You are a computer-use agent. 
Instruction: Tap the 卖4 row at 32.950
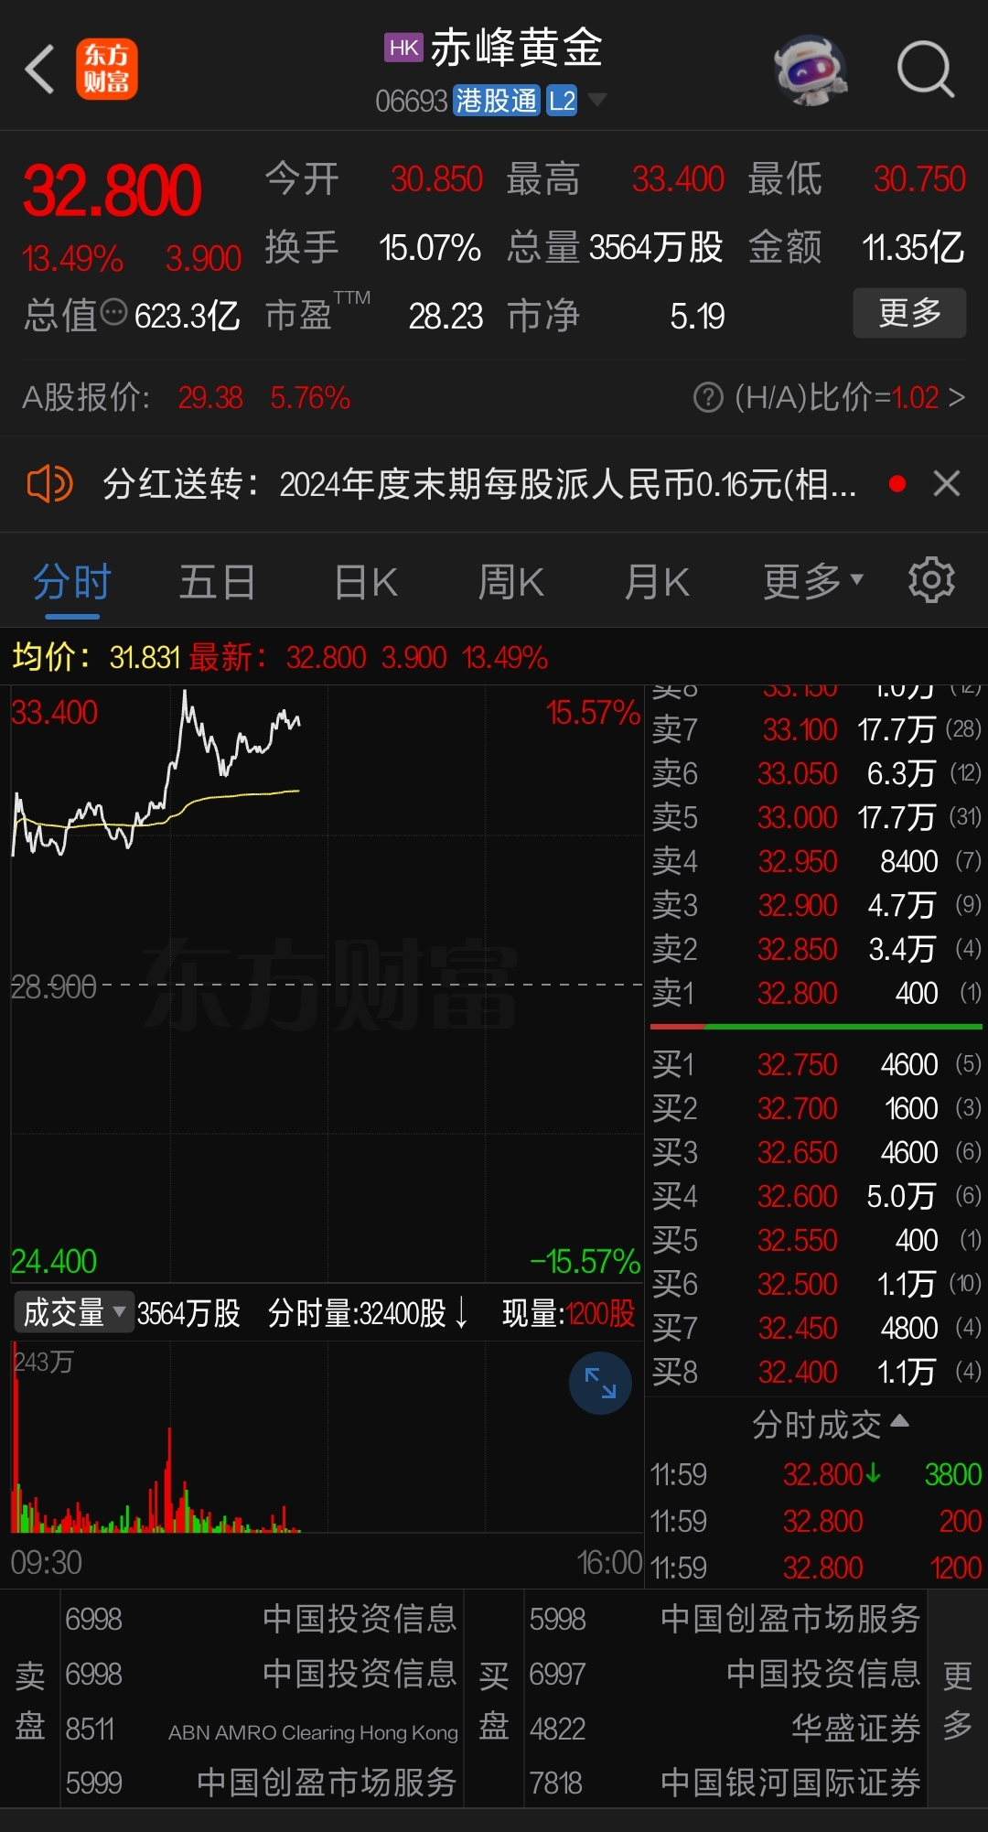point(816,861)
